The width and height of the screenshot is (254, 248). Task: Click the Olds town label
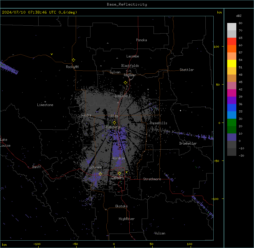114,116
